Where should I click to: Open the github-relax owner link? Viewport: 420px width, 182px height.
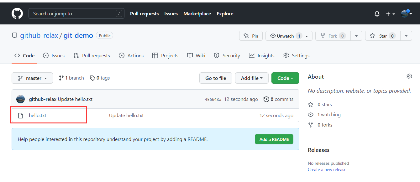(x=39, y=36)
